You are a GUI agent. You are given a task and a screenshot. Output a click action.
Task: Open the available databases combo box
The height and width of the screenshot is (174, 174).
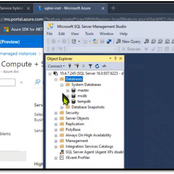coord(92,49)
